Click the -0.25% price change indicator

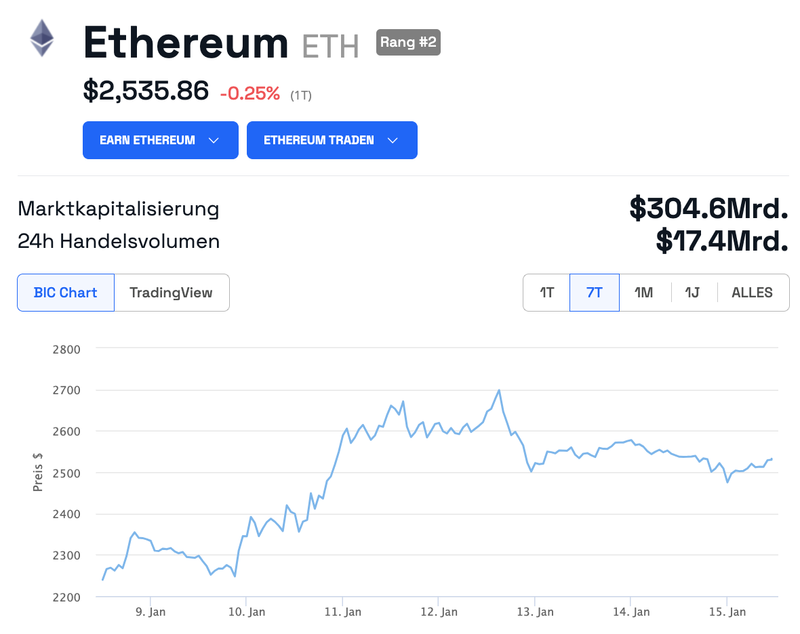(249, 93)
